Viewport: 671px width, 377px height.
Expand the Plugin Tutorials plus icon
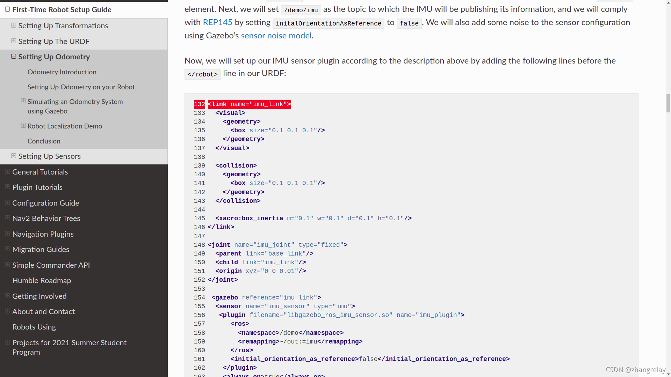(x=7, y=187)
